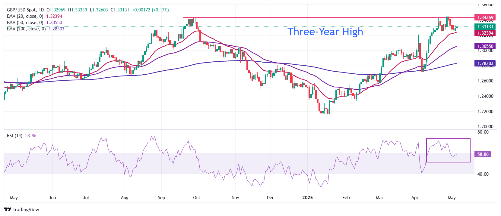Click the 1.26000 price axis label
501x216 pixels.
485,81
